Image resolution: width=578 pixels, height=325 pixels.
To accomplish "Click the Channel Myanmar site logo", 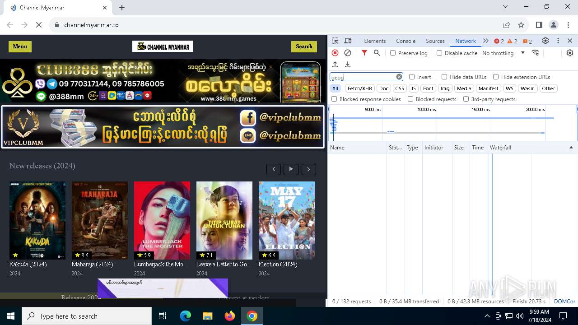I will 163,46.
